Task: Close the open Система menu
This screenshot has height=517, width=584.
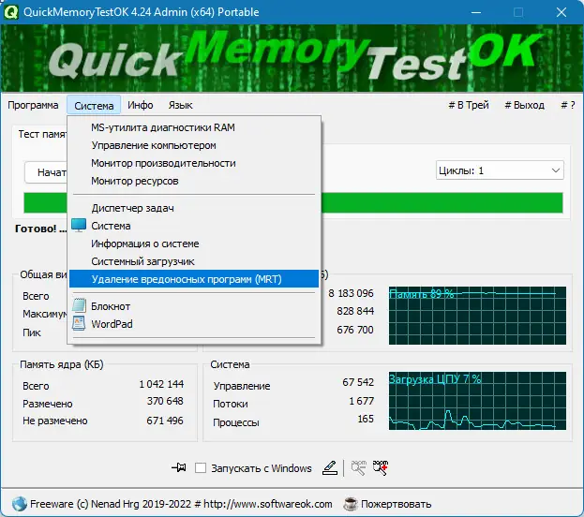Action: pyautogui.click(x=94, y=105)
